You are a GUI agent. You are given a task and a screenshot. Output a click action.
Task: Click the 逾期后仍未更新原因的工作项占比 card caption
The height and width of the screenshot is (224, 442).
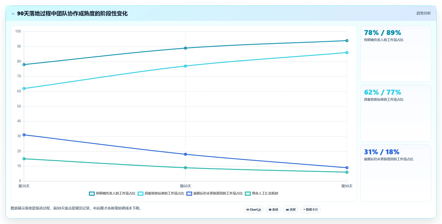[x=389, y=159]
